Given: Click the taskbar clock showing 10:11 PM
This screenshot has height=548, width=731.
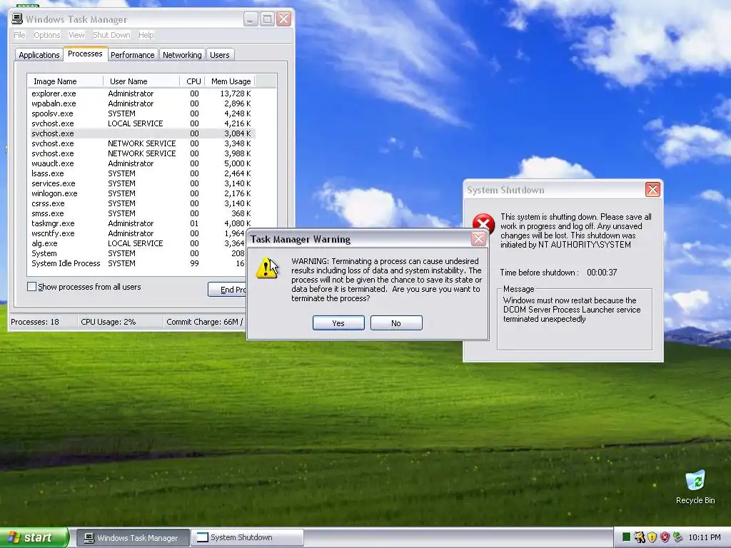Looking at the screenshot, I should coord(705,537).
